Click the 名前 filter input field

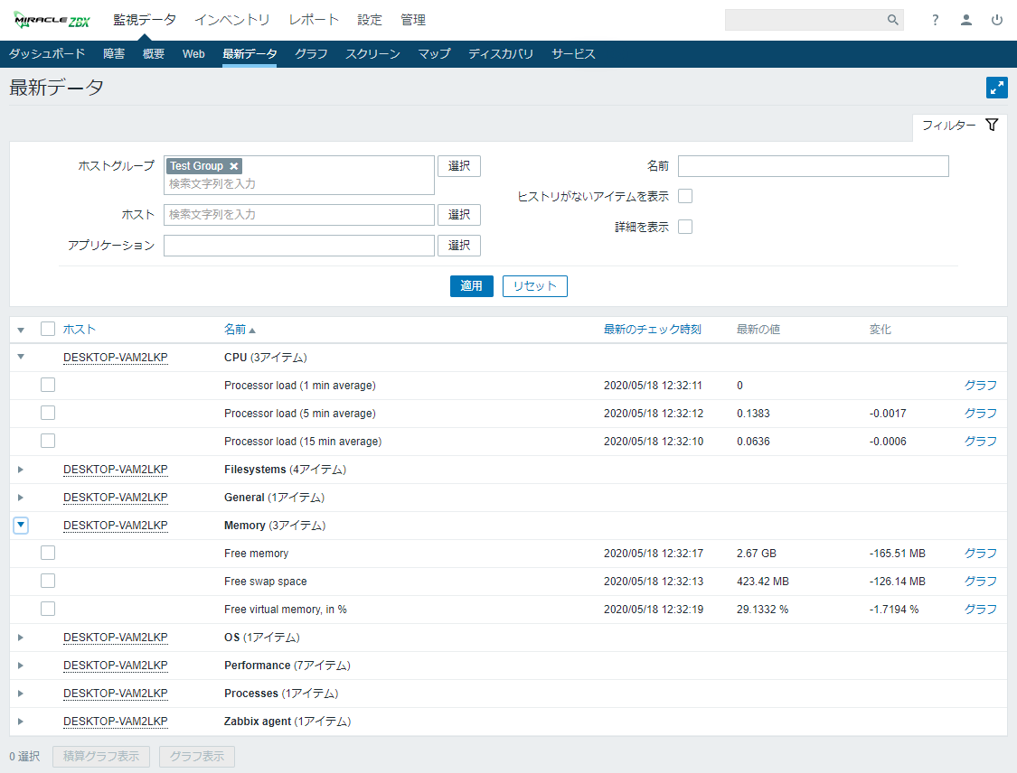(813, 166)
